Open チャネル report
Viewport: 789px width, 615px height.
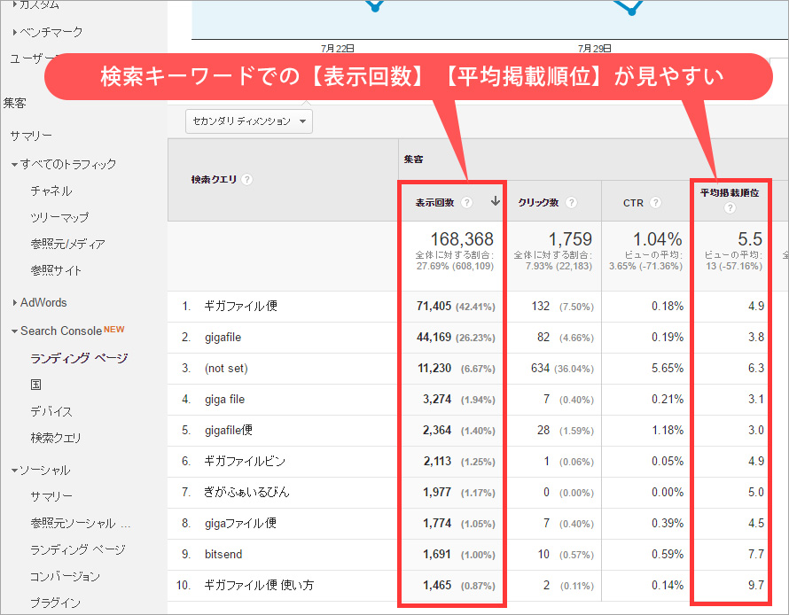point(51,191)
